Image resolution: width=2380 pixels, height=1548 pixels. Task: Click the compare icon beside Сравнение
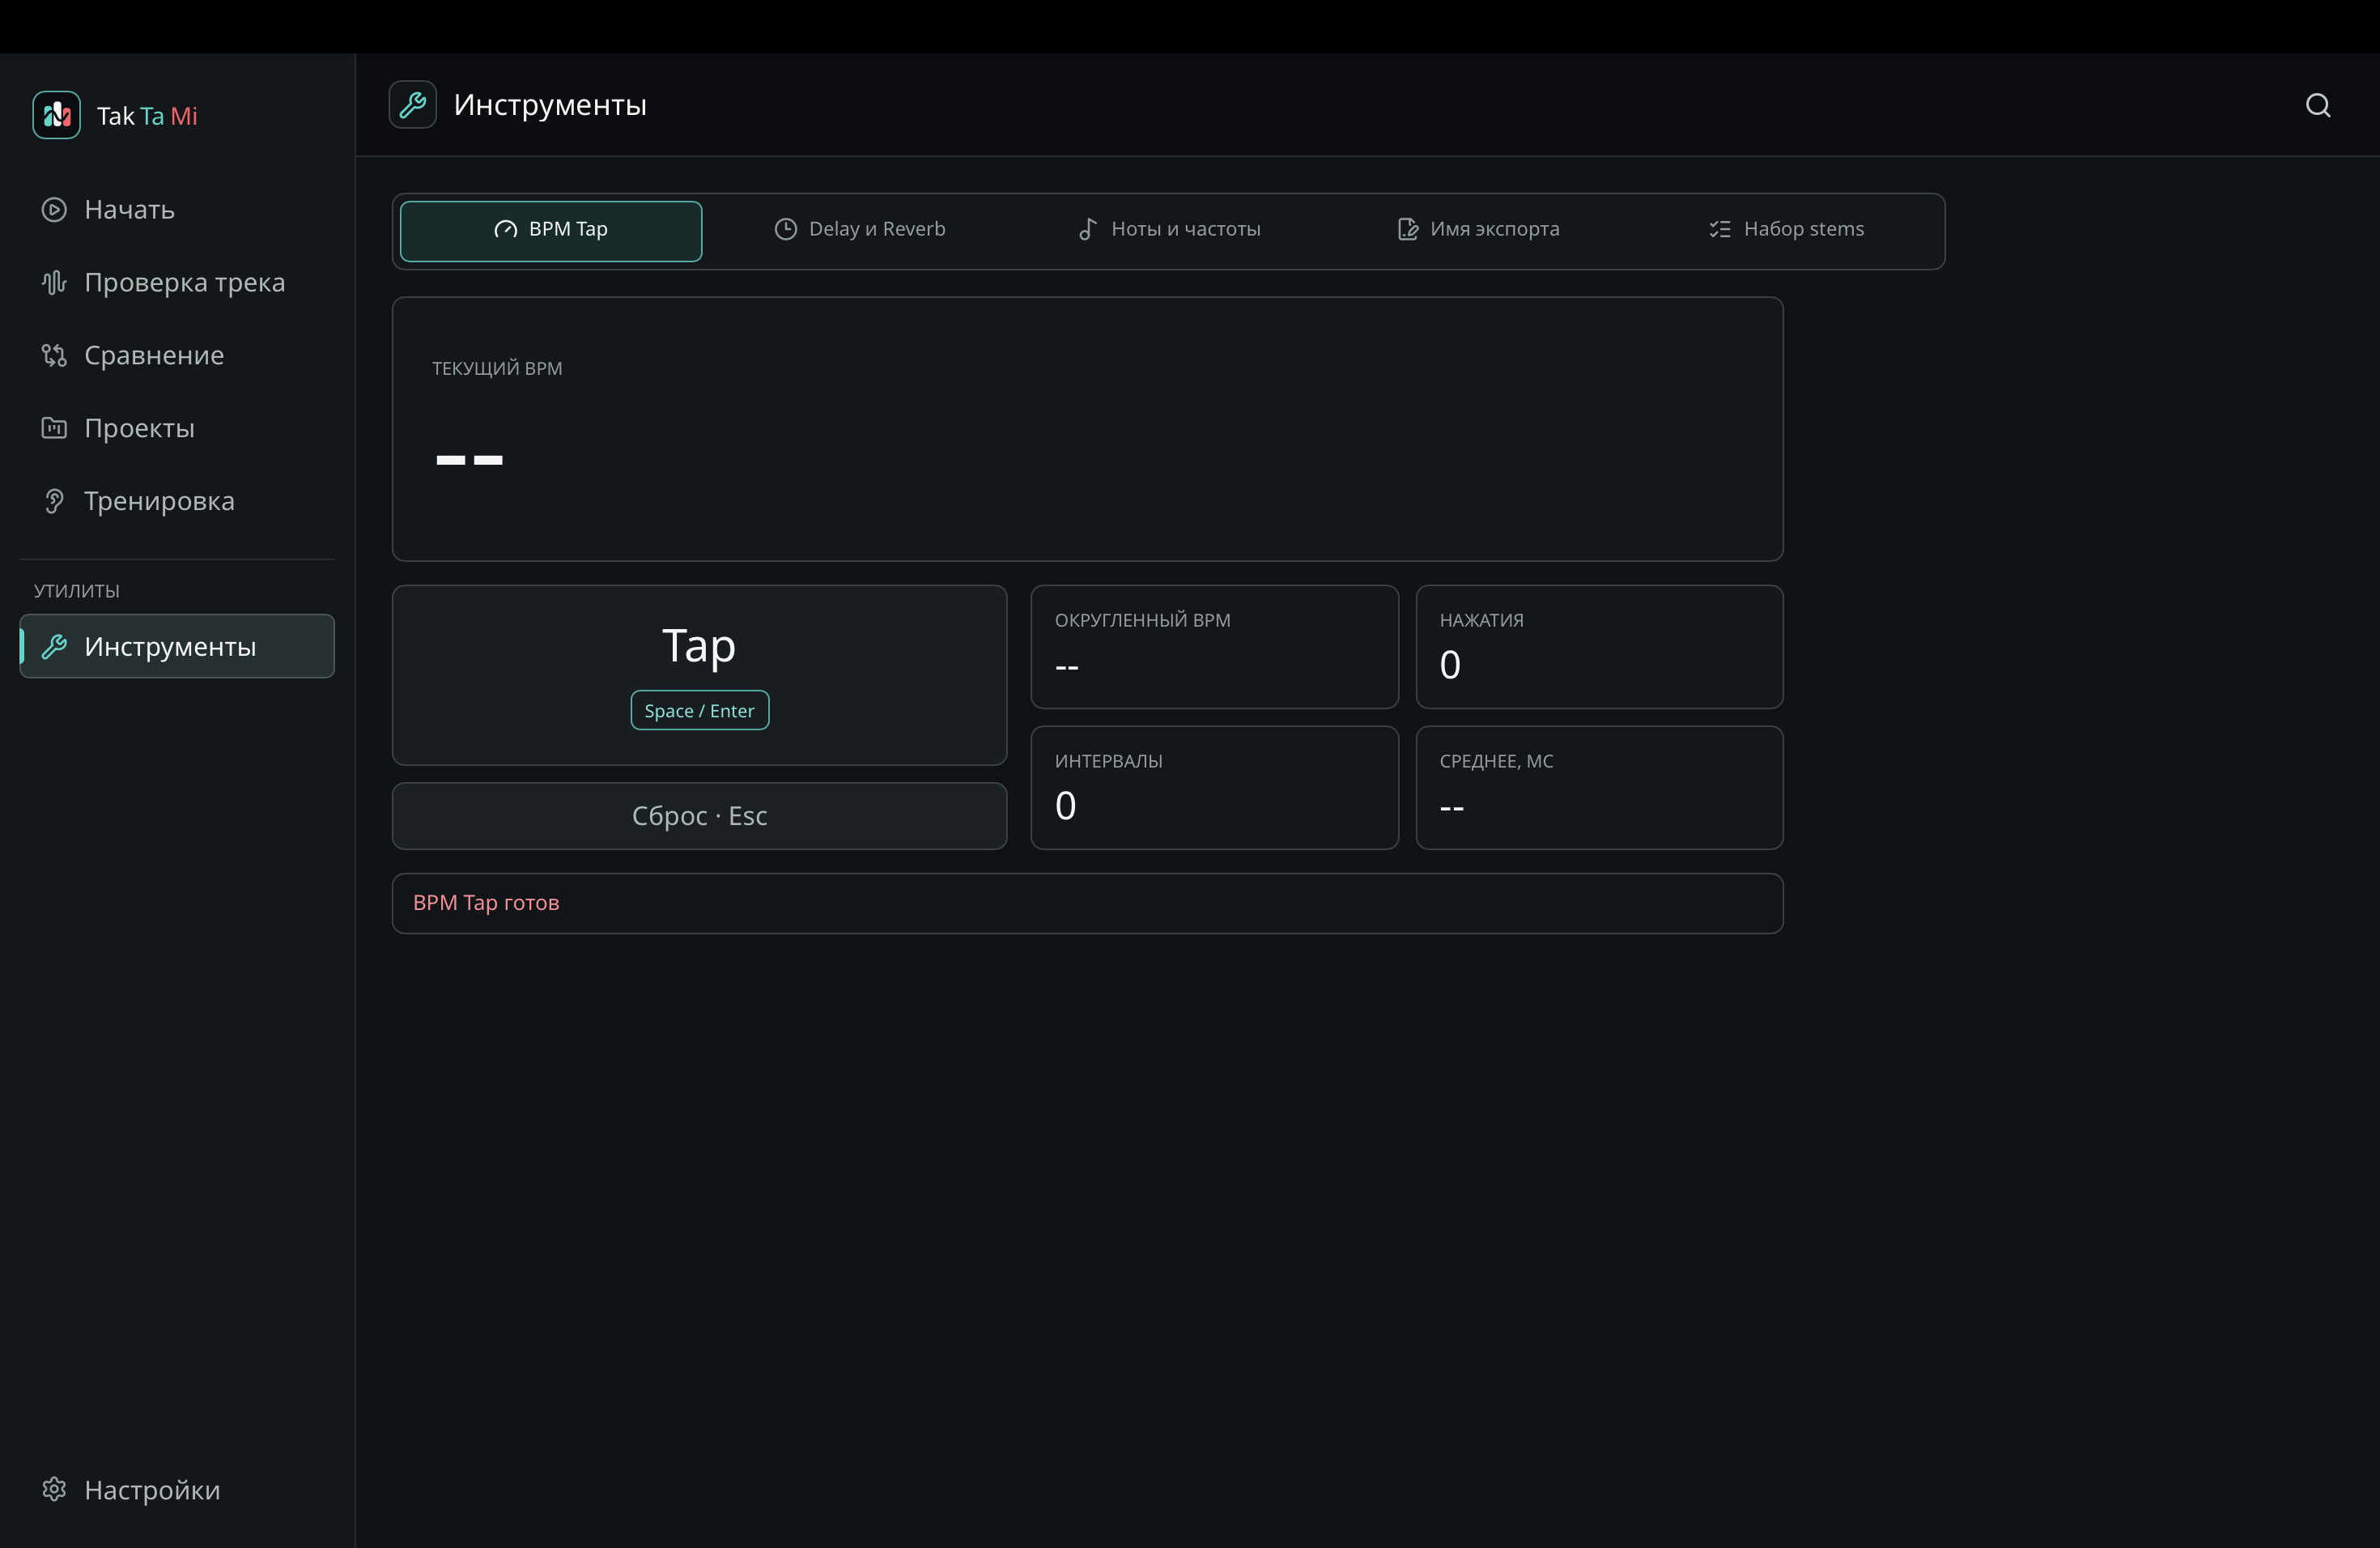point(54,355)
